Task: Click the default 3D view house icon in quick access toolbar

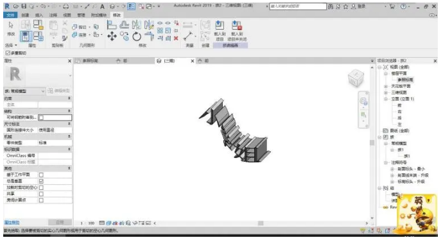Action: [x=112, y=6]
